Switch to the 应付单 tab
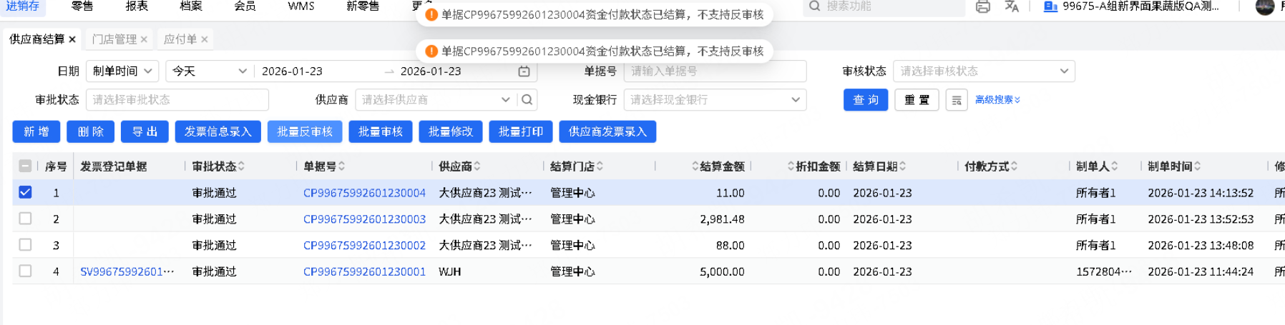 180,39
